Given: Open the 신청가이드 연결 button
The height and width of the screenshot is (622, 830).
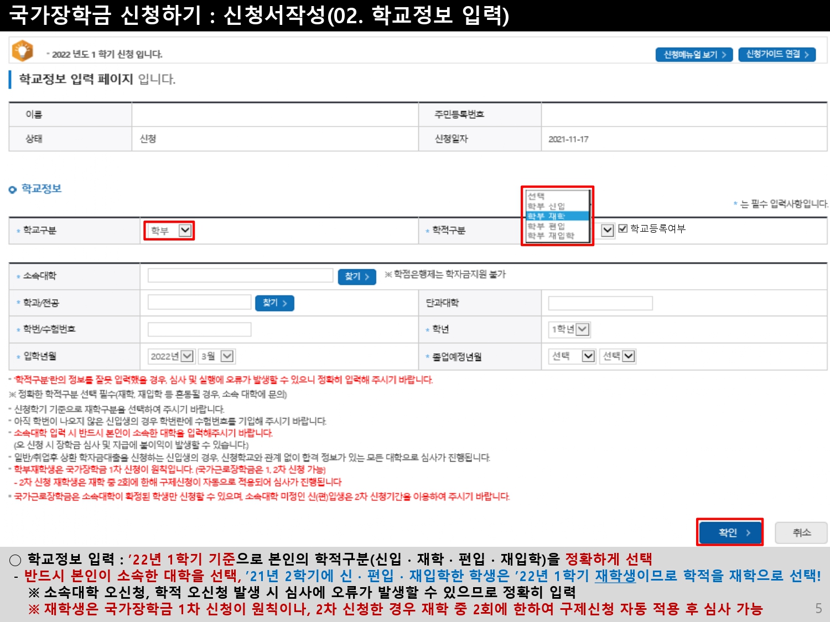Looking at the screenshot, I should click(777, 54).
